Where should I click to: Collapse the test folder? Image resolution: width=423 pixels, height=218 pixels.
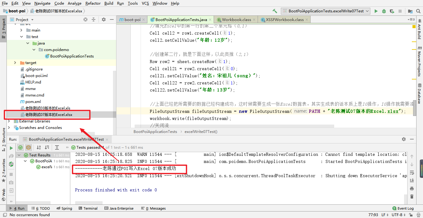coord(21,37)
